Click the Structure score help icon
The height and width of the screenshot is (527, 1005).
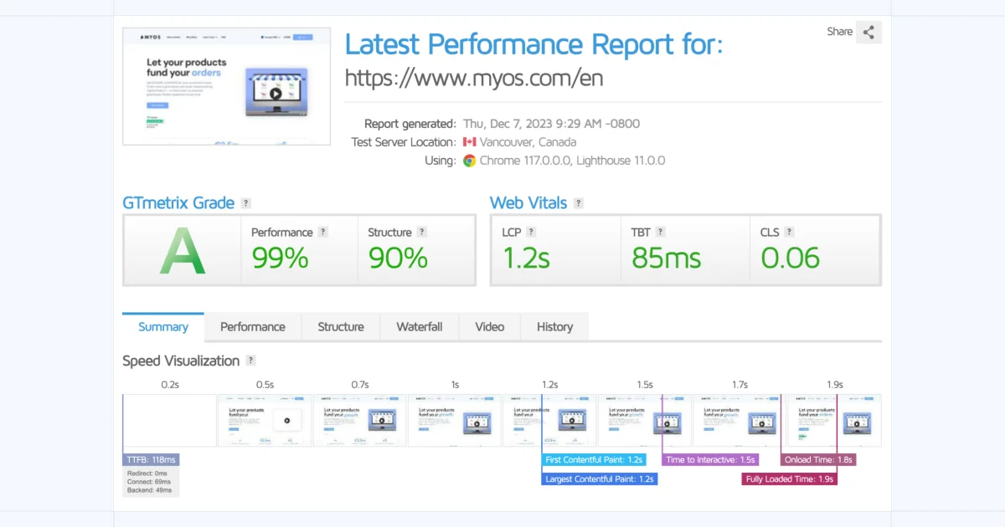coord(422,233)
